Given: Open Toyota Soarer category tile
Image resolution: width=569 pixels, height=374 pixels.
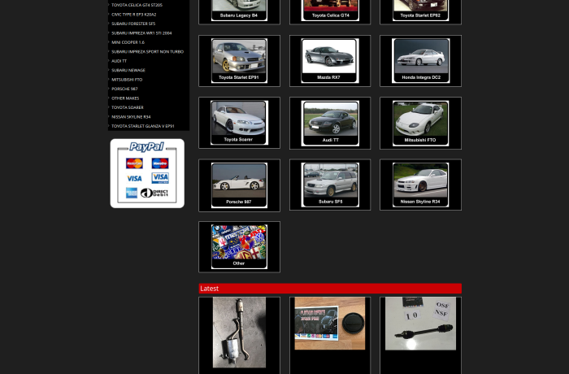Looking at the screenshot, I should (x=239, y=123).
